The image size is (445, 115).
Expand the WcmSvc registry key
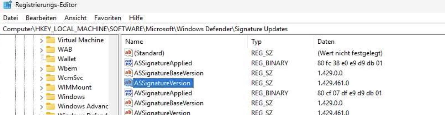click(42, 78)
